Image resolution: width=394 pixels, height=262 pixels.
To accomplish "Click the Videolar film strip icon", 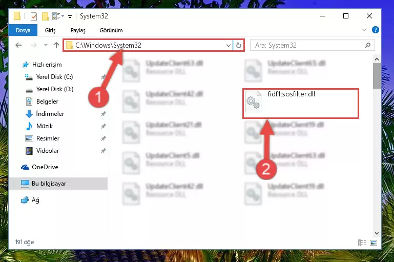I will 29,151.
